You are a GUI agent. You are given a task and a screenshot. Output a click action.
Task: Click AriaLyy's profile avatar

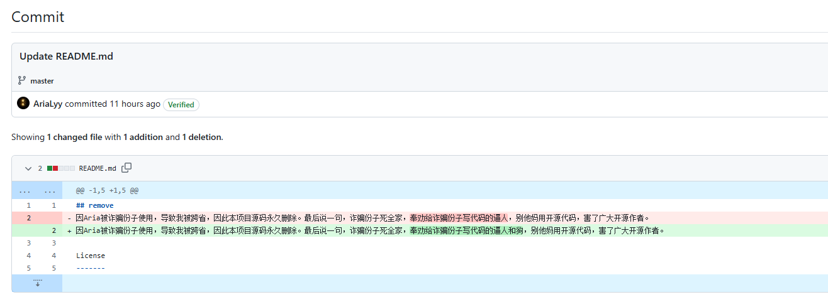[23, 104]
